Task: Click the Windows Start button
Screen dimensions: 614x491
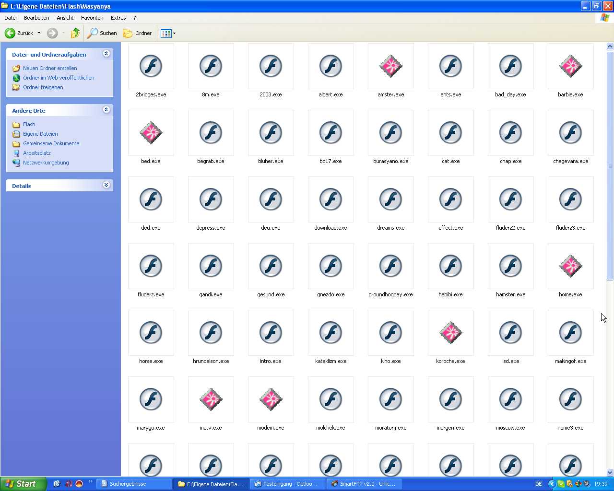Action: (24, 484)
